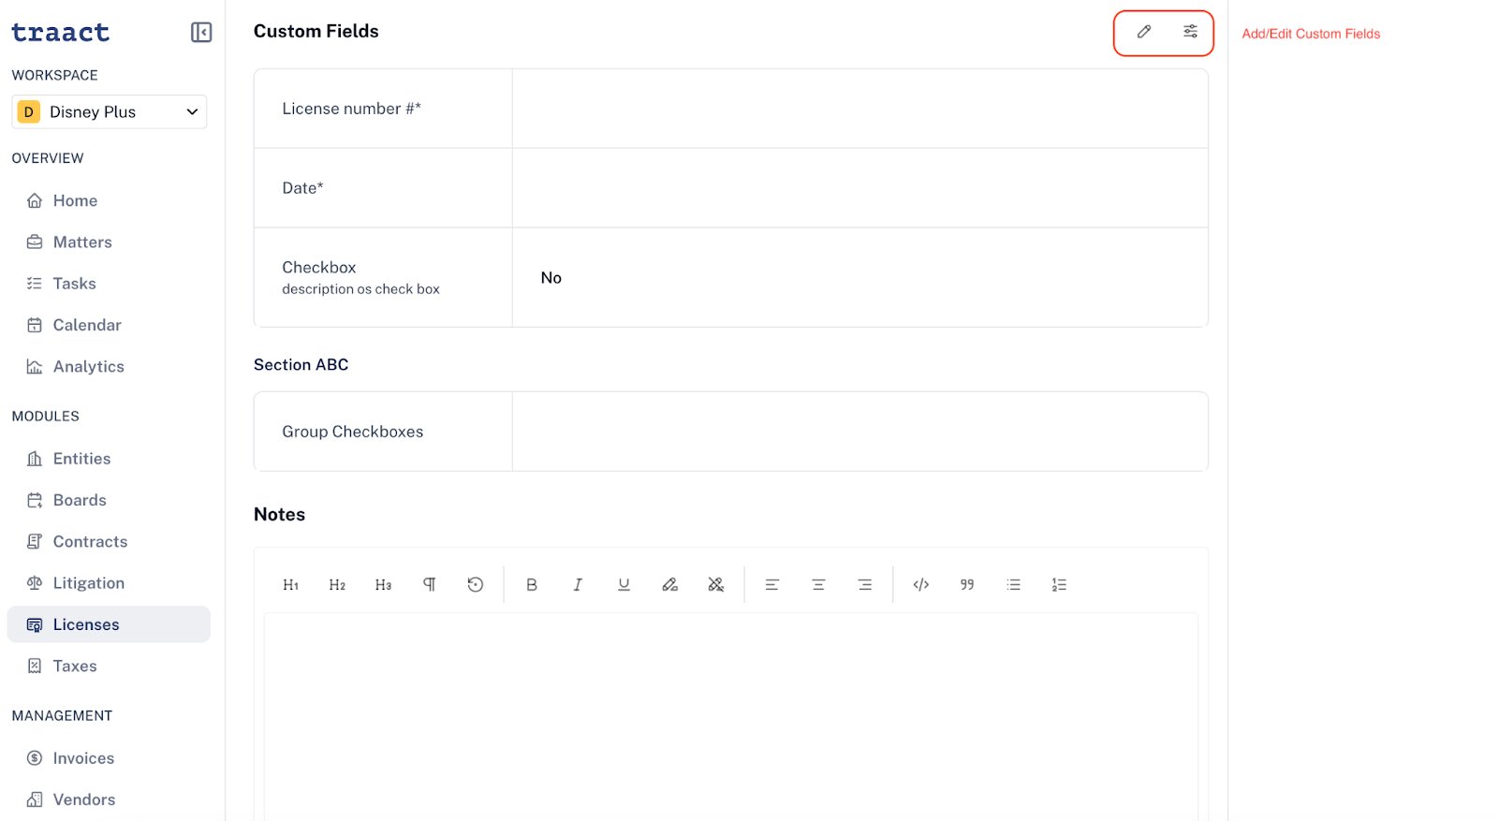Navigate to Contracts module
The image size is (1498, 821).
pyautogui.click(x=90, y=542)
